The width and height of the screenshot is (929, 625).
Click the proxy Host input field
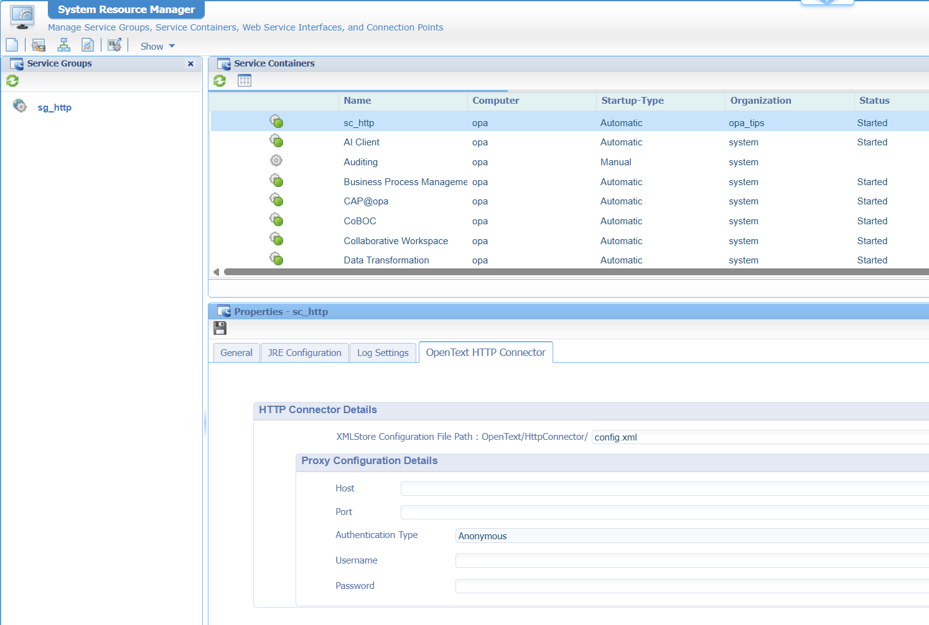[x=665, y=489]
